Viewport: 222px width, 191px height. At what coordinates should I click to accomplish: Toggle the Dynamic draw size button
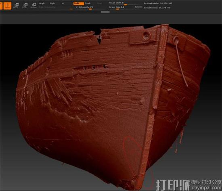point(138,7)
